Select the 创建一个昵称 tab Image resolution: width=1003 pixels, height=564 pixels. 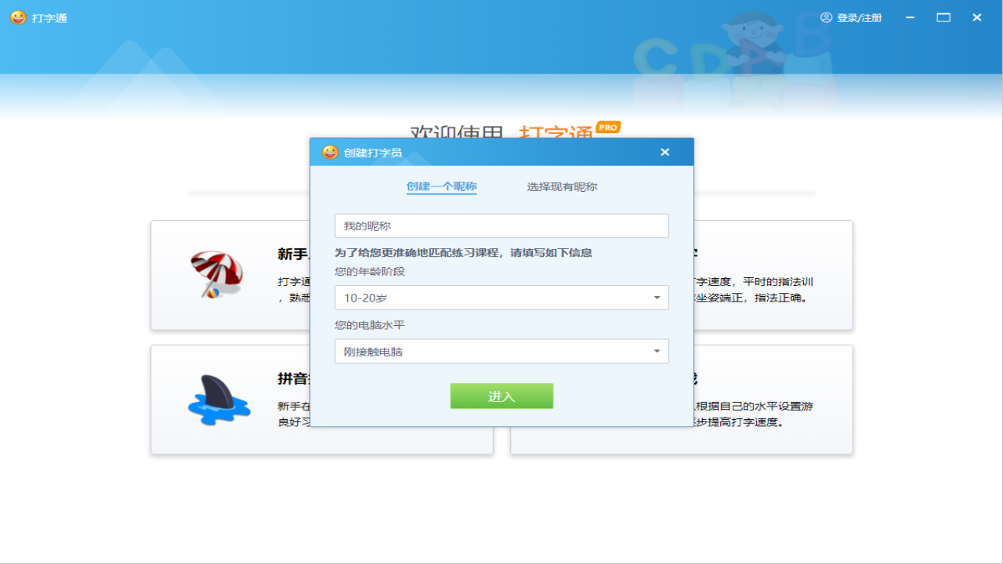(x=441, y=186)
